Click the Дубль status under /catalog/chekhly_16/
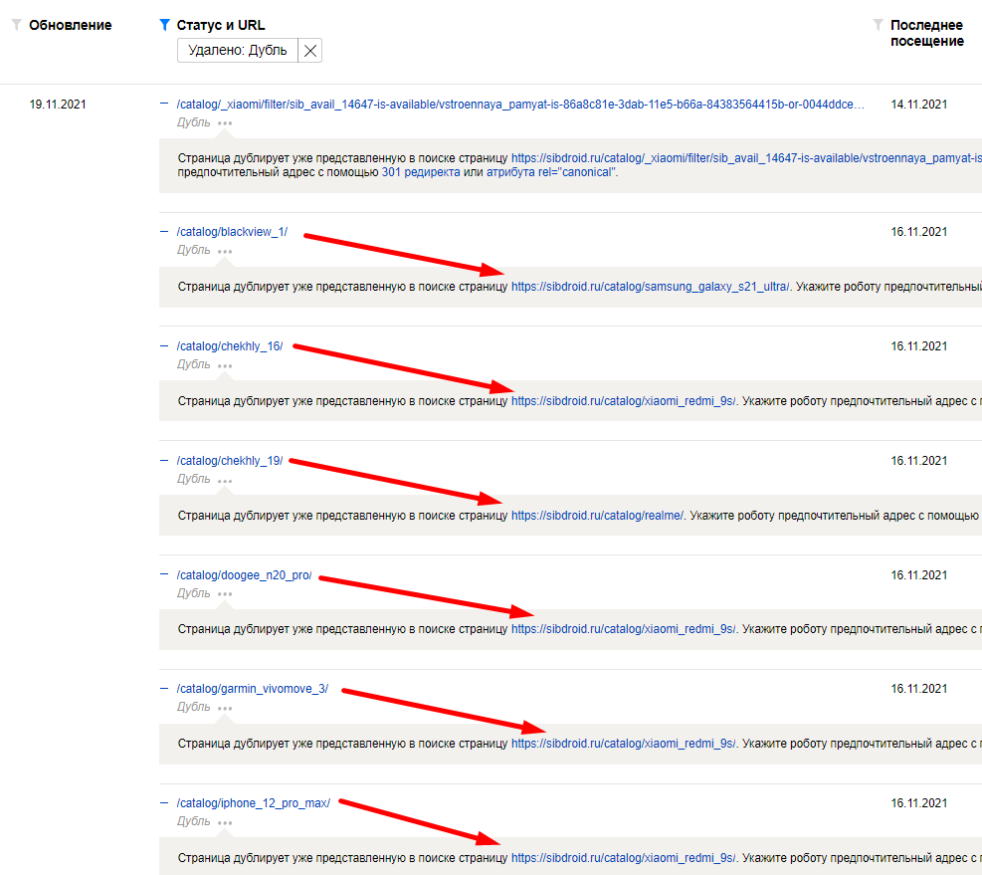The image size is (982, 875). click(194, 364)
